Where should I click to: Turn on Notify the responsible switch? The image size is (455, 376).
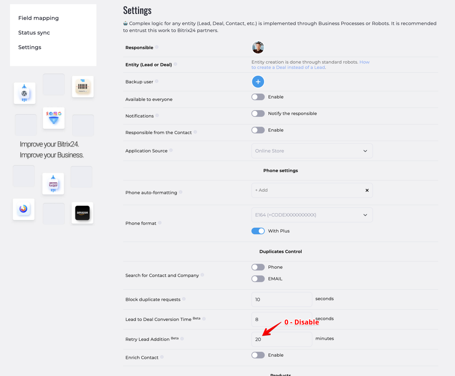tap(258, 113)
